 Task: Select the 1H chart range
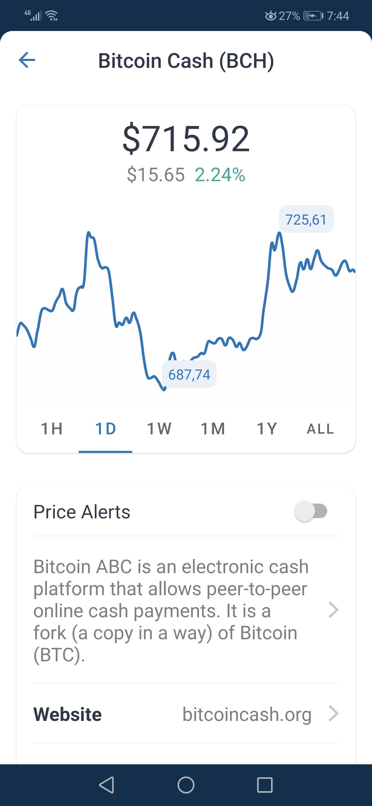point(52,429)
